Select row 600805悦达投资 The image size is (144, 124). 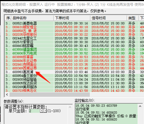pos(74,83)
